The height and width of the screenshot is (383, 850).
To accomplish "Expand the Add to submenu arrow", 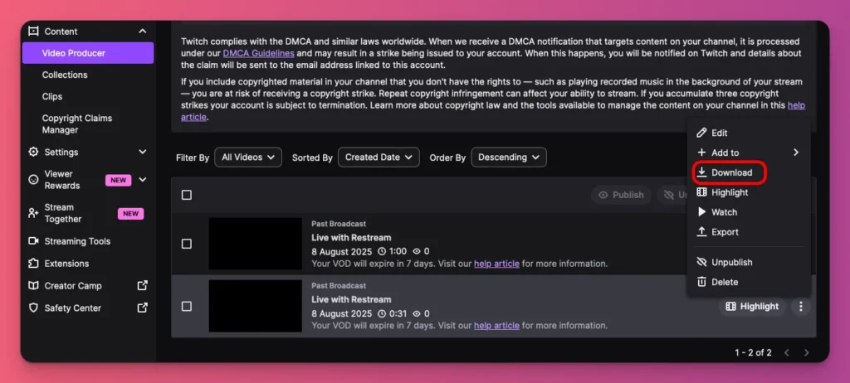I will point(796,153).
